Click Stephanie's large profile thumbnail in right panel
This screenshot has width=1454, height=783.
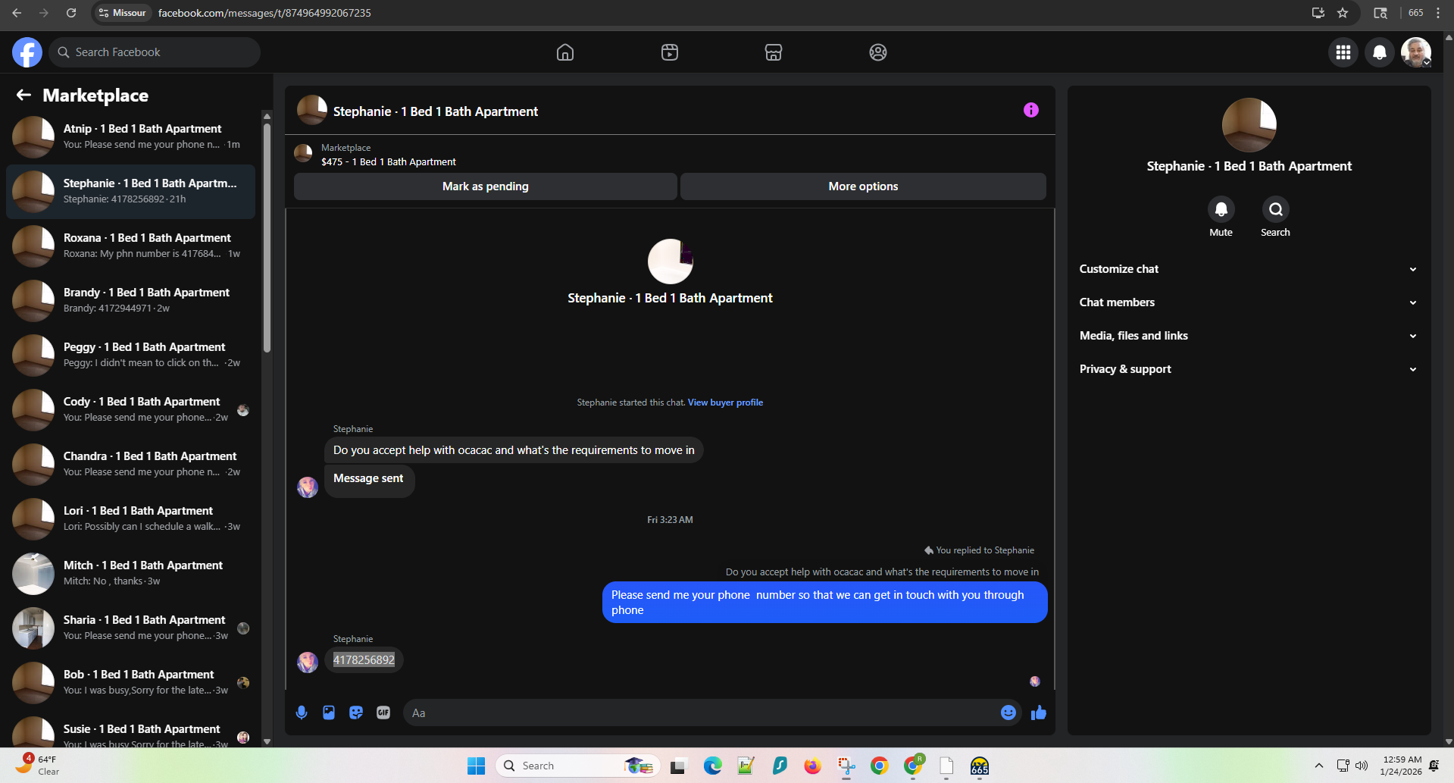pos(1249,125)
